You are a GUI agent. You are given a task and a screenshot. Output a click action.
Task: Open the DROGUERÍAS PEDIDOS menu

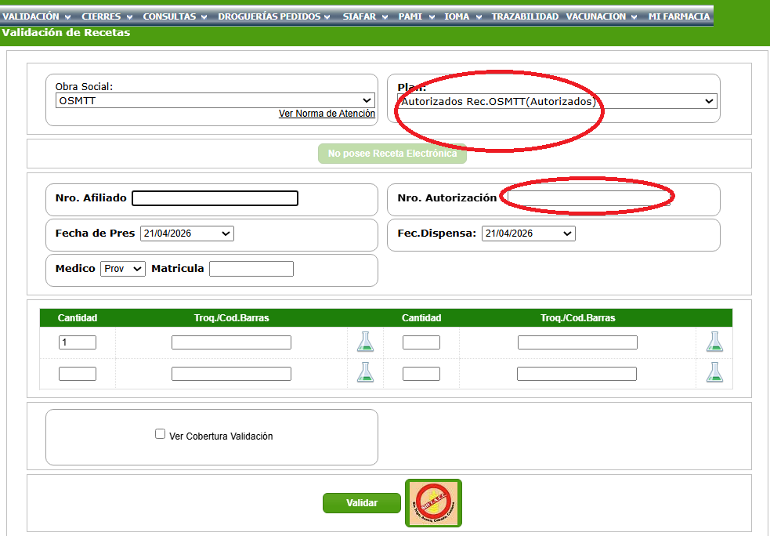point(273,16)
